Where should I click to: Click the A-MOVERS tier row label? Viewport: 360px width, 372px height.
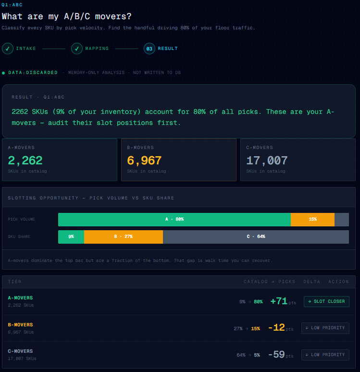click(20, 298)
